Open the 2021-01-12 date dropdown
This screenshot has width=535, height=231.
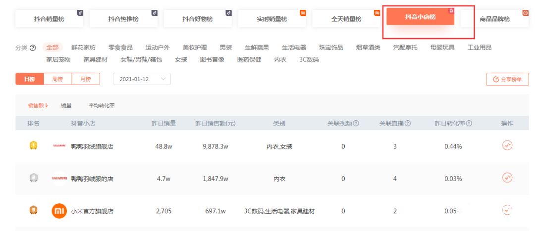(x=142, y=79)
